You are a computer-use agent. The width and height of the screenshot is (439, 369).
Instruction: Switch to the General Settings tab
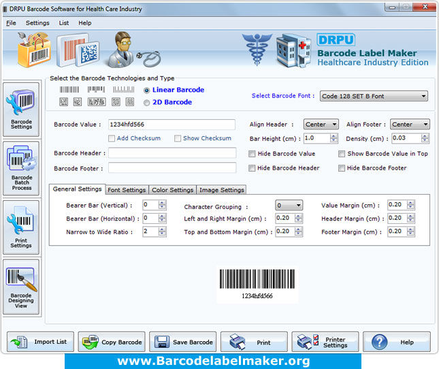(78, 189)
